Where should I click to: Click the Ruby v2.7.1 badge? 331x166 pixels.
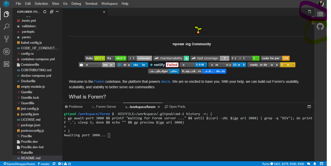[95, 58]
